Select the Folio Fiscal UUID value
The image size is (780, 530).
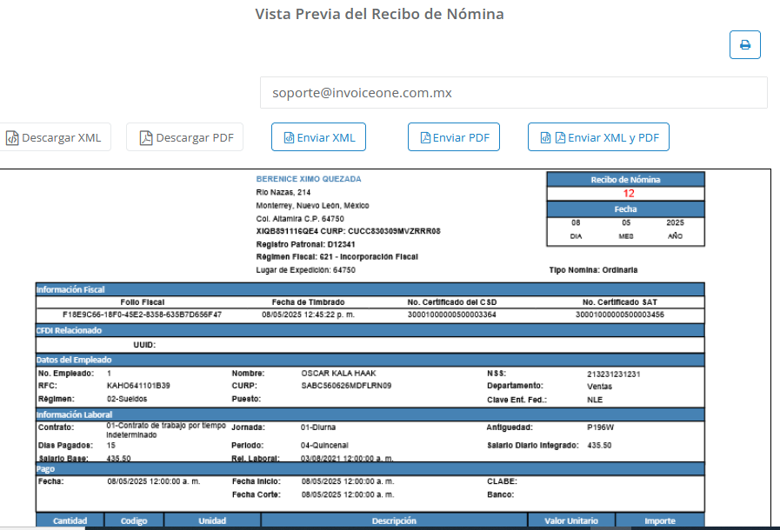pos(143,315)
